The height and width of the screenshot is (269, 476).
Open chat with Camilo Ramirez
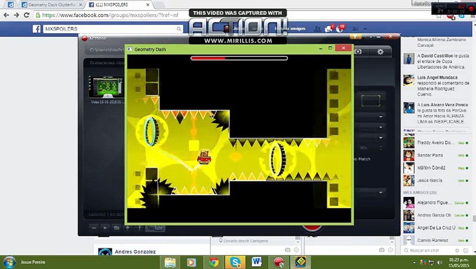(x=436, y=240)
